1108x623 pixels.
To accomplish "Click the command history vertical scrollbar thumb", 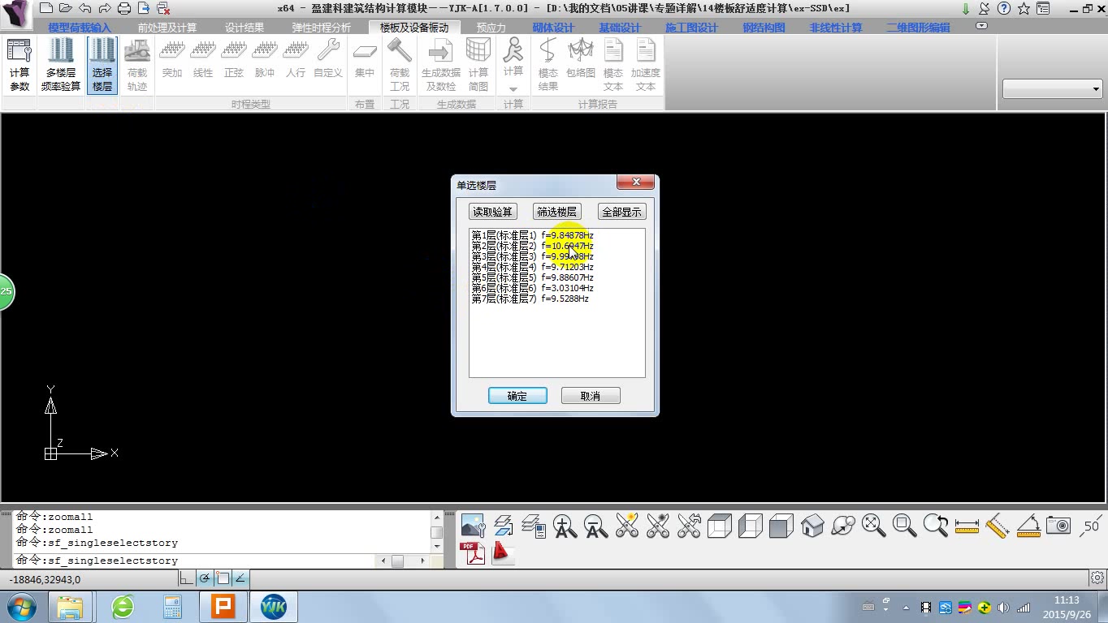I will pos(437,532).
